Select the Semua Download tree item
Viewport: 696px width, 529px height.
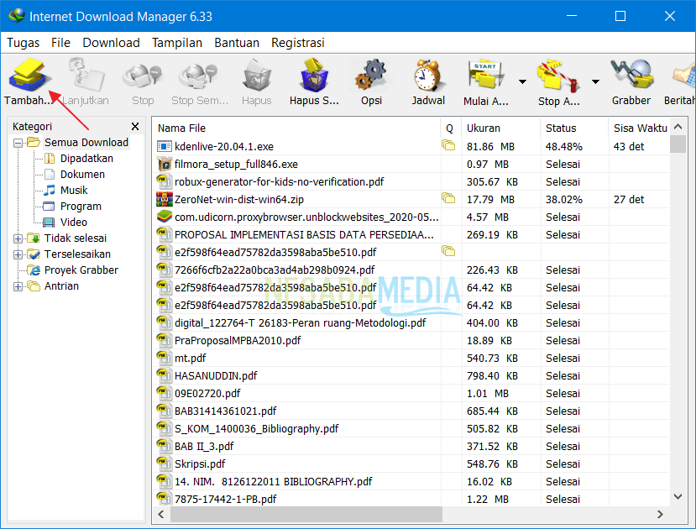pyautogui.click(x=86, y=143)
